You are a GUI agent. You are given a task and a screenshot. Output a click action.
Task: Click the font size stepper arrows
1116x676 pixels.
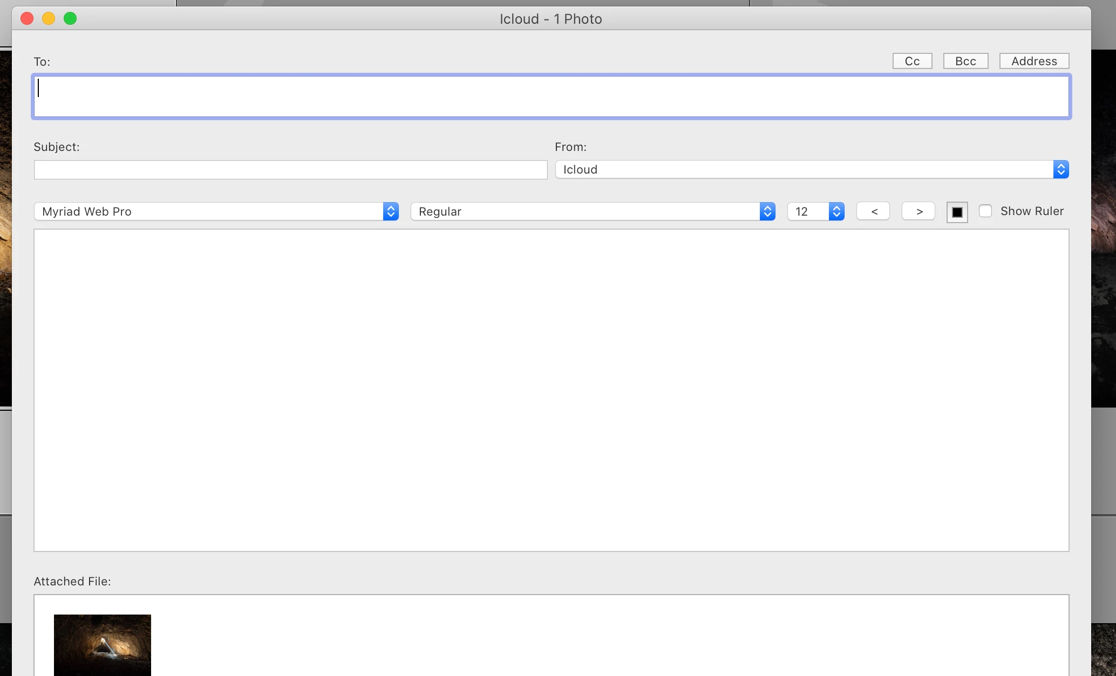tap(836, 211)
